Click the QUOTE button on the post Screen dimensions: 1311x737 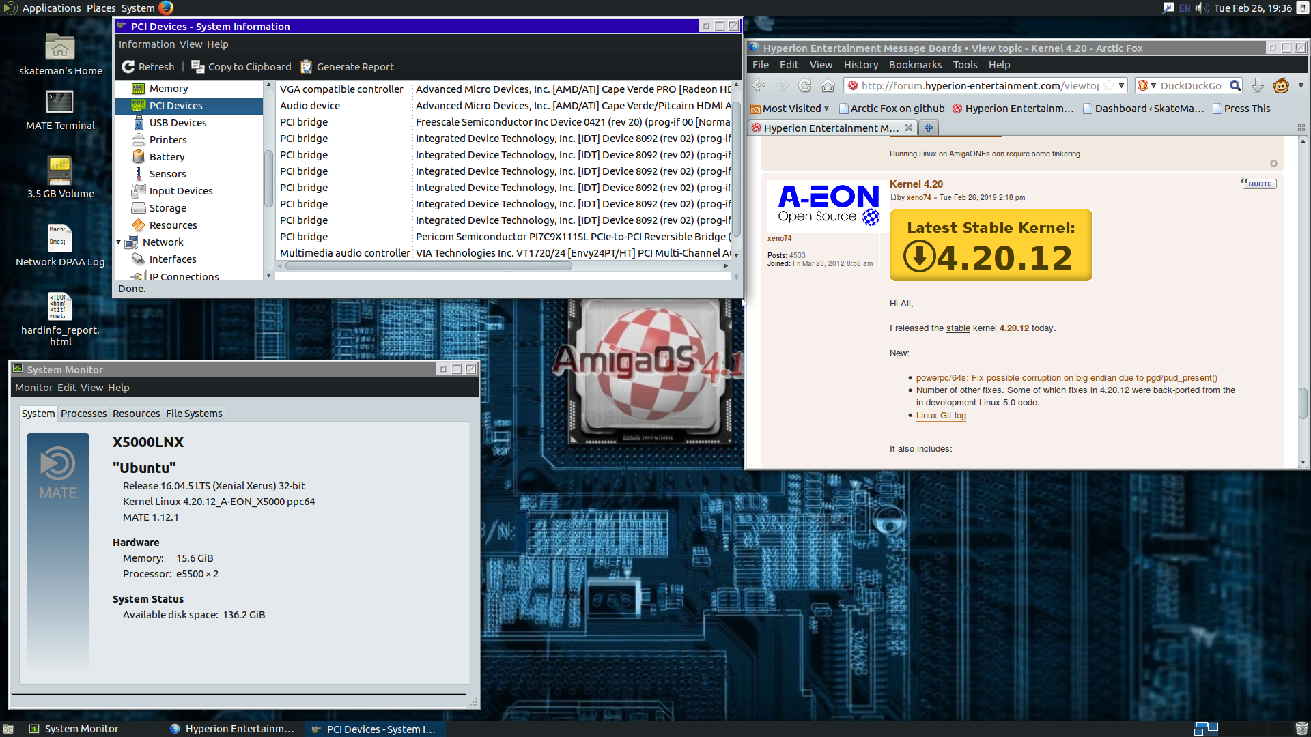click(x=1258, y=184)
